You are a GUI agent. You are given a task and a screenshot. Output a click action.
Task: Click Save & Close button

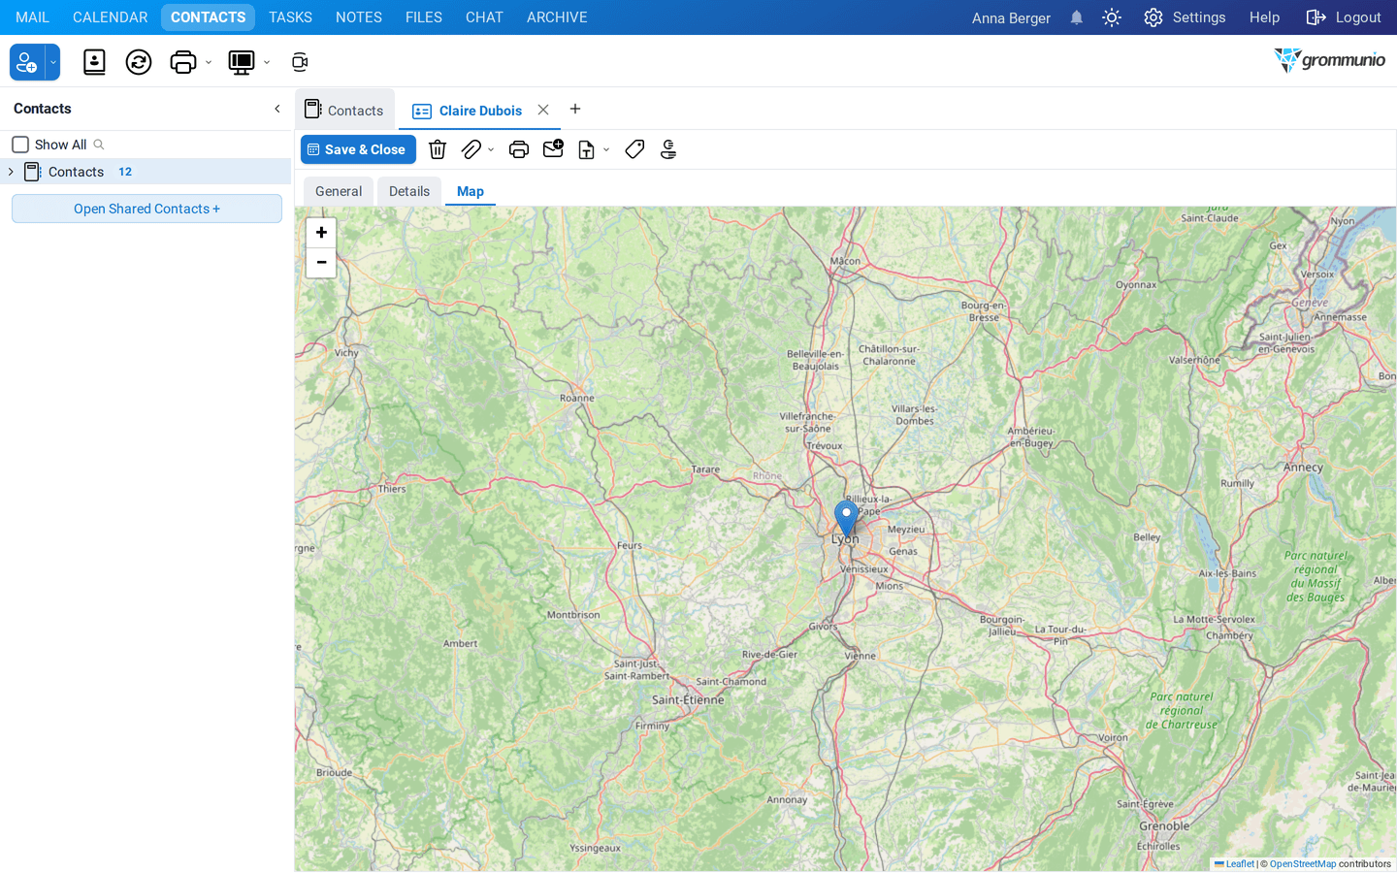point(358,149)
